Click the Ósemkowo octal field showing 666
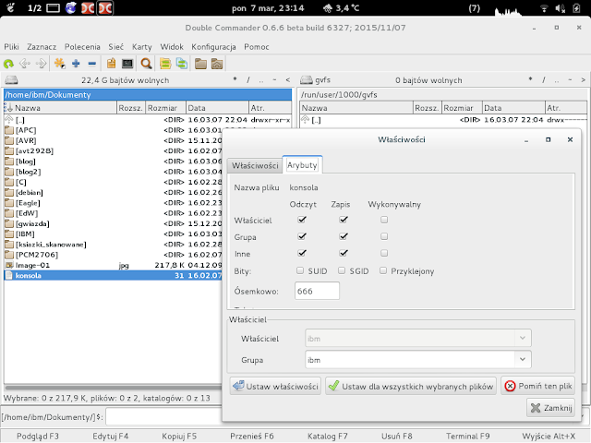This screenshot has height=443, width=591. (317, 292)
